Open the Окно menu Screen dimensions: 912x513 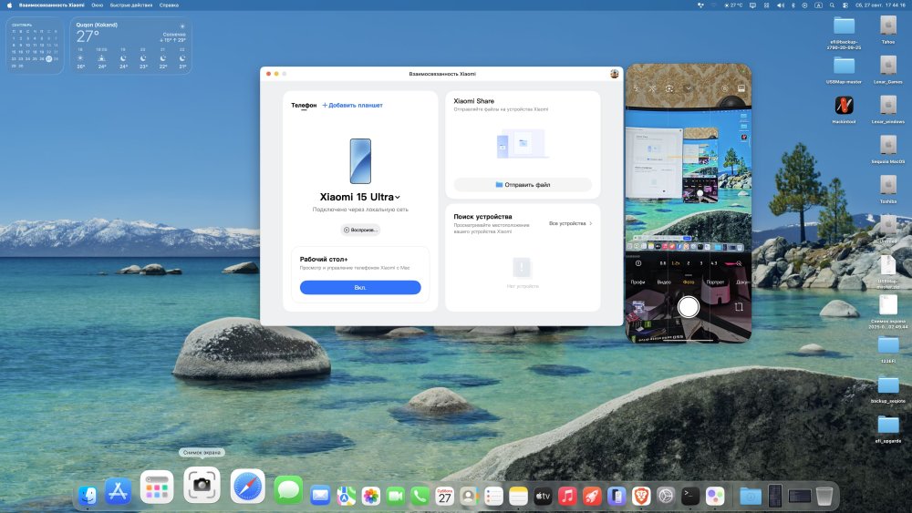(98, 5)
